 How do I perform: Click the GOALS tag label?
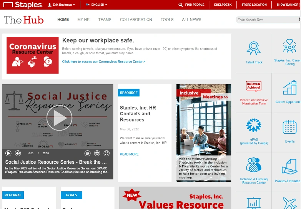click(x=72, y=195)
